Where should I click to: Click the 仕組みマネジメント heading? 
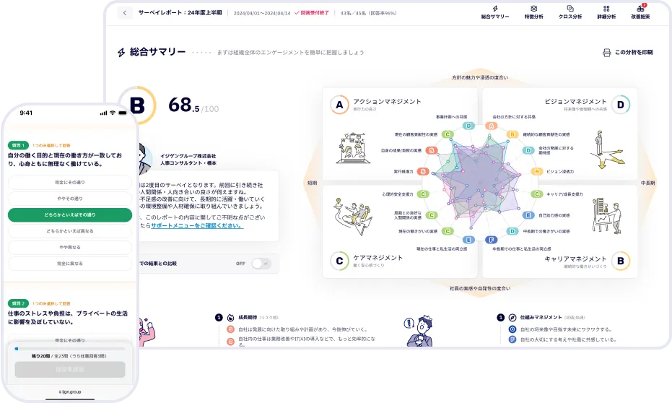pos(541,317)
